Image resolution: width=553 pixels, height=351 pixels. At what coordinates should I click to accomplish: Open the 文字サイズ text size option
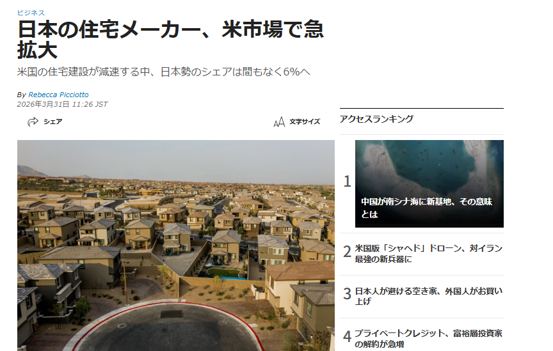pyautogui.click(x=305, y=121)
